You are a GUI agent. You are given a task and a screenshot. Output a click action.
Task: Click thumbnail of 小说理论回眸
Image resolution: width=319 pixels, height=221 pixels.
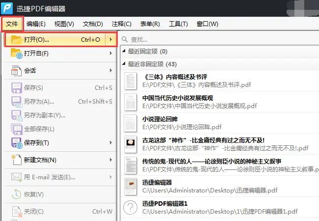[x=131, y=123]
